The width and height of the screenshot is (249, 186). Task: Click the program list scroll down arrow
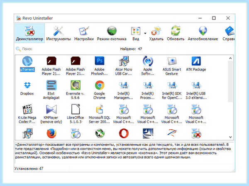coord(230,137)
